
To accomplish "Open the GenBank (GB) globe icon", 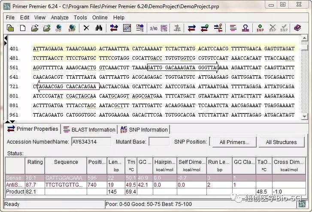I will (x=58, y=28).
